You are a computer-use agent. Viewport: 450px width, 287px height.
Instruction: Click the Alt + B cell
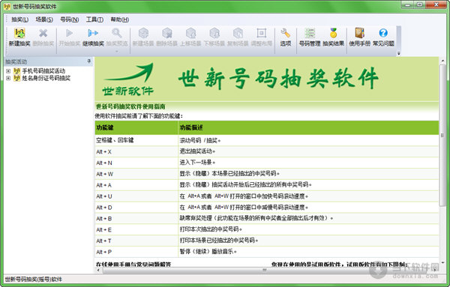136,219
